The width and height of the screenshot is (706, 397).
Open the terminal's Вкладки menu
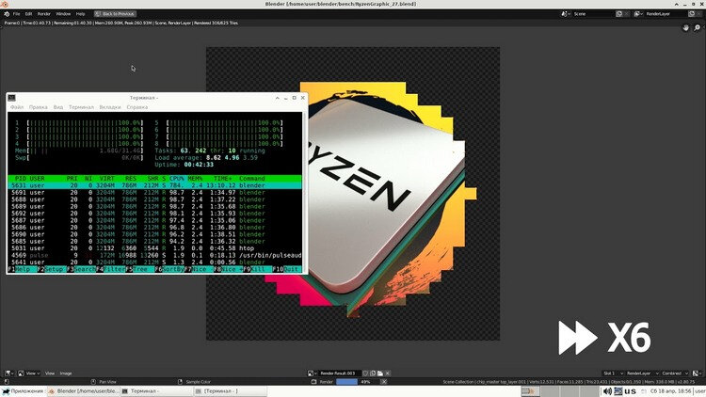tap(110, 107)
